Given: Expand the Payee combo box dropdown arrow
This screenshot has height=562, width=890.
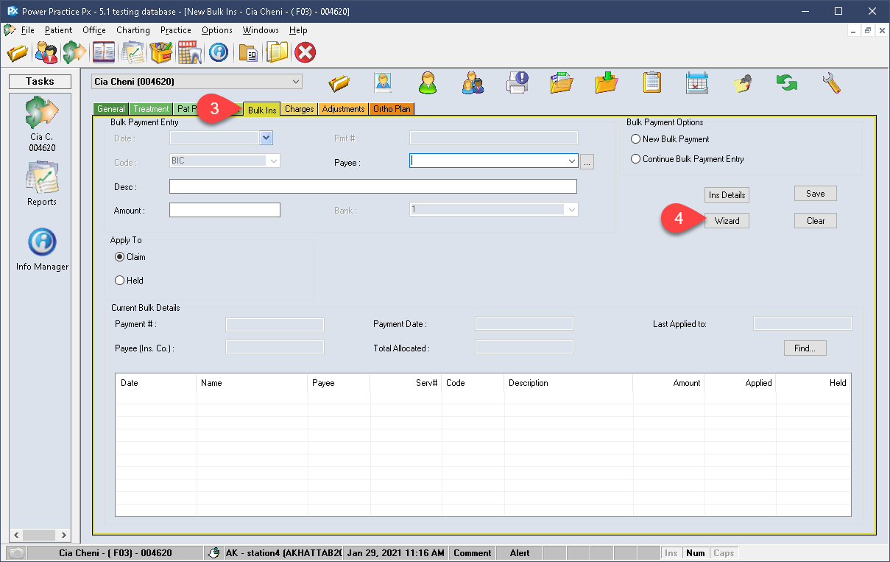Looking at the screenshot, I should tap(572, 161).
